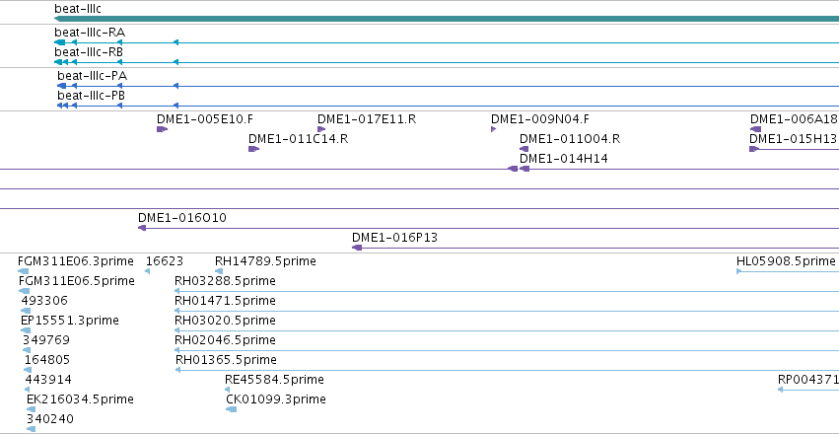
Task: Open the FGM311E06.3prime label
Action: tap(76, 261)
